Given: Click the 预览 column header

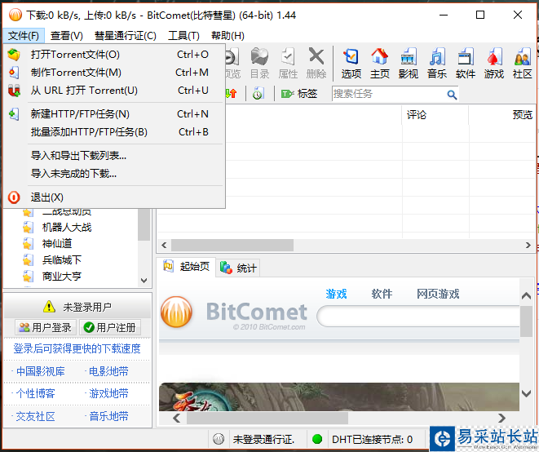Looking at the screenshot, I should (501, 114).
